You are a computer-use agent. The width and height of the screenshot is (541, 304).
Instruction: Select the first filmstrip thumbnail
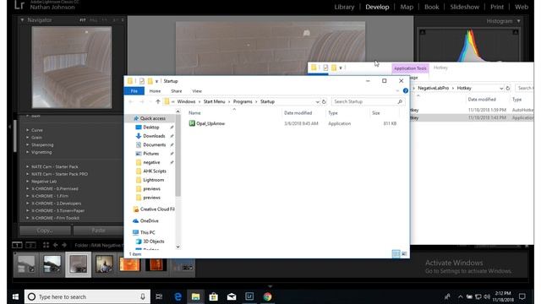pos(26,264)
